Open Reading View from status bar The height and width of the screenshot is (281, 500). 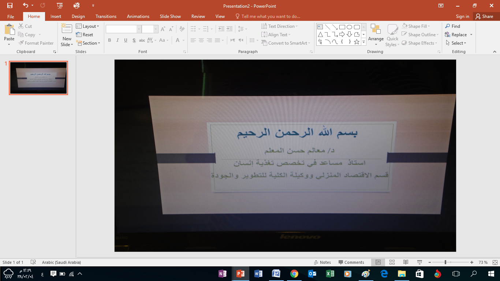[x=406, y=262]
